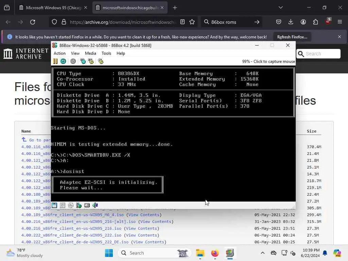Click the hard disk status bar icon
The height and width of the screenshot is (261, 348).
pos(87,205)
